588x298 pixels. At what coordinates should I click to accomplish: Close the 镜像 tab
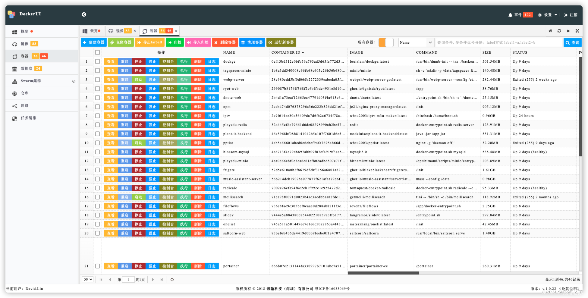[x=135, y=31]
